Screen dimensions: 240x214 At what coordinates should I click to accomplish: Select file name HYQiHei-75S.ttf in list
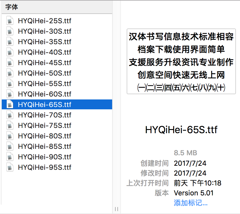tap(44, 125)
